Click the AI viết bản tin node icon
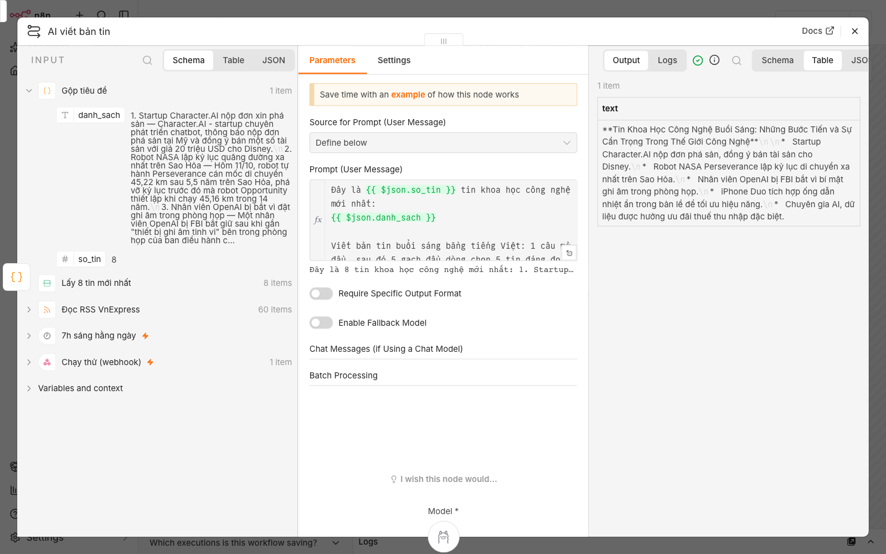This screenshot has height=554, width=886. coord(34,32)
